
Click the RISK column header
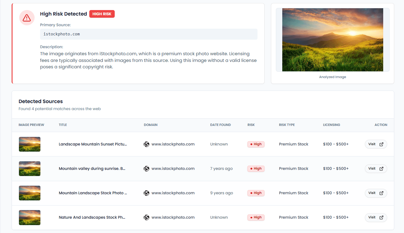pyautogui.click(x=251, y=125)
